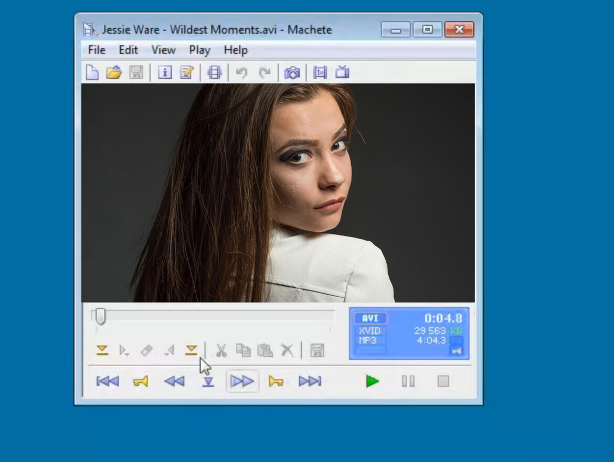This screenshot has height=462, width=614.
Task: Open the File menu
Action: pyautogui.click(x=97, y=50)
